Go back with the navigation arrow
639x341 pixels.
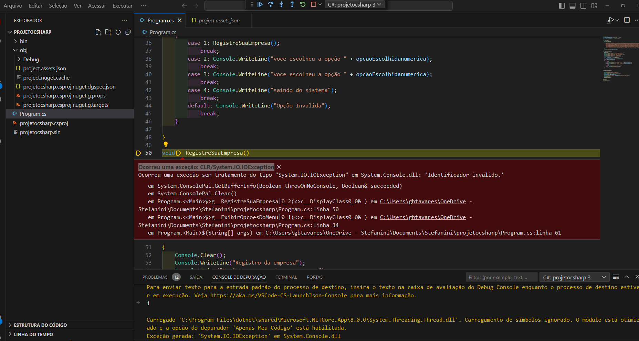[185, 6]
